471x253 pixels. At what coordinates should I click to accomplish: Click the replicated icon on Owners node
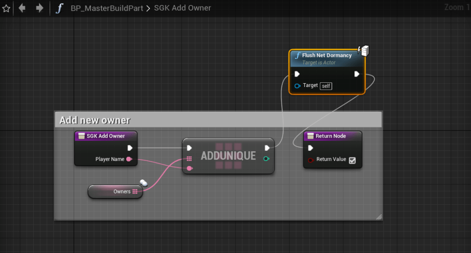coord(144,183)
